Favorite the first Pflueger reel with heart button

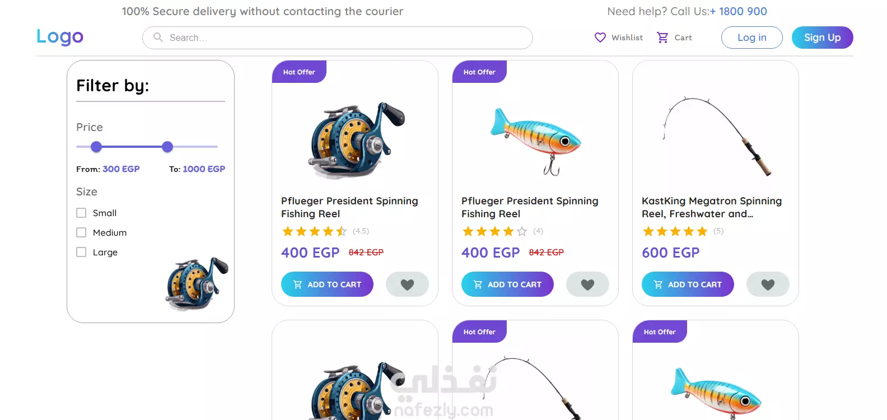pos(407,284)
